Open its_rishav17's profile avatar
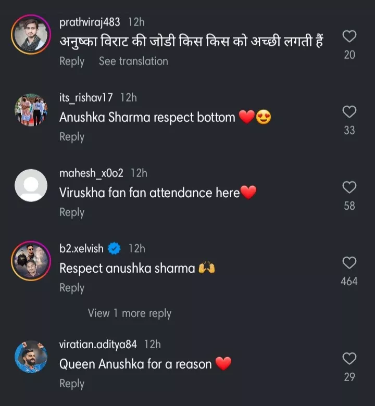The height and width of the screenshot is (406, 375). coord(31,110)
